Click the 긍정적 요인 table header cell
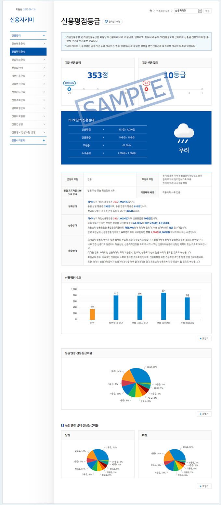Image resolution: width=221 pixels, height=505 pixels. click(x=72, y=179)
